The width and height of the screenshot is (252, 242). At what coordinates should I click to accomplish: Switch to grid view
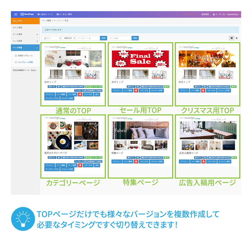[x=232, y=38]
